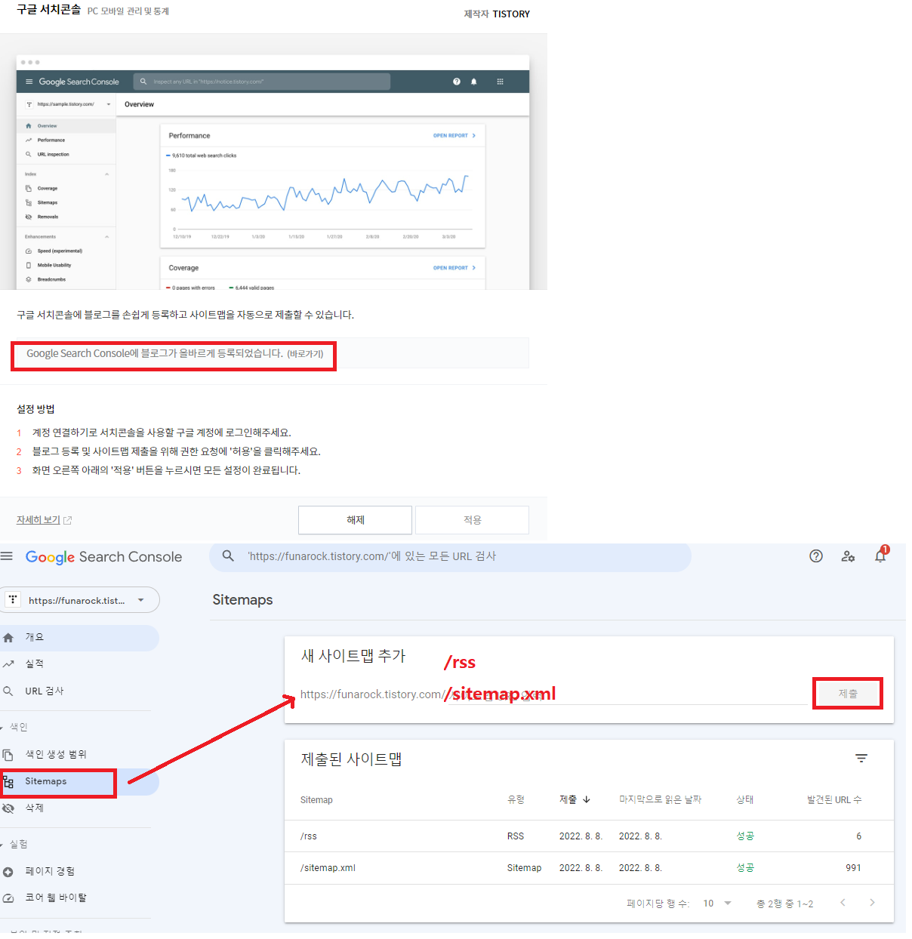Open the 자세히 보기 link

click(x=39, y=520)
